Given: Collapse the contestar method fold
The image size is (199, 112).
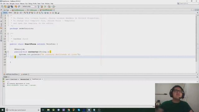Looking at the screenshot, I should pyautogui.click(x=8, y=52).
